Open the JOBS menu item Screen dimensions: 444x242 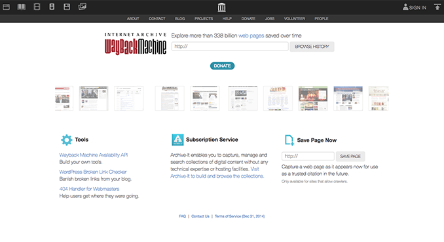pos(270,19)
